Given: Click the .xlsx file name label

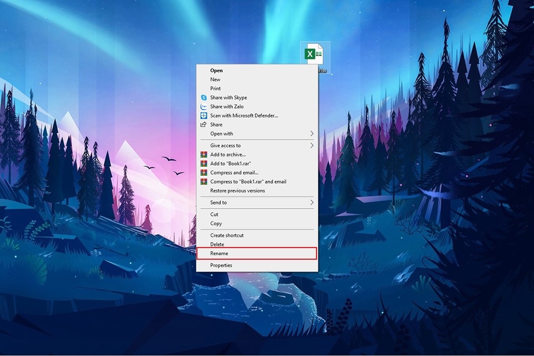Looking at the screenshot, I should tap(322, 71).
